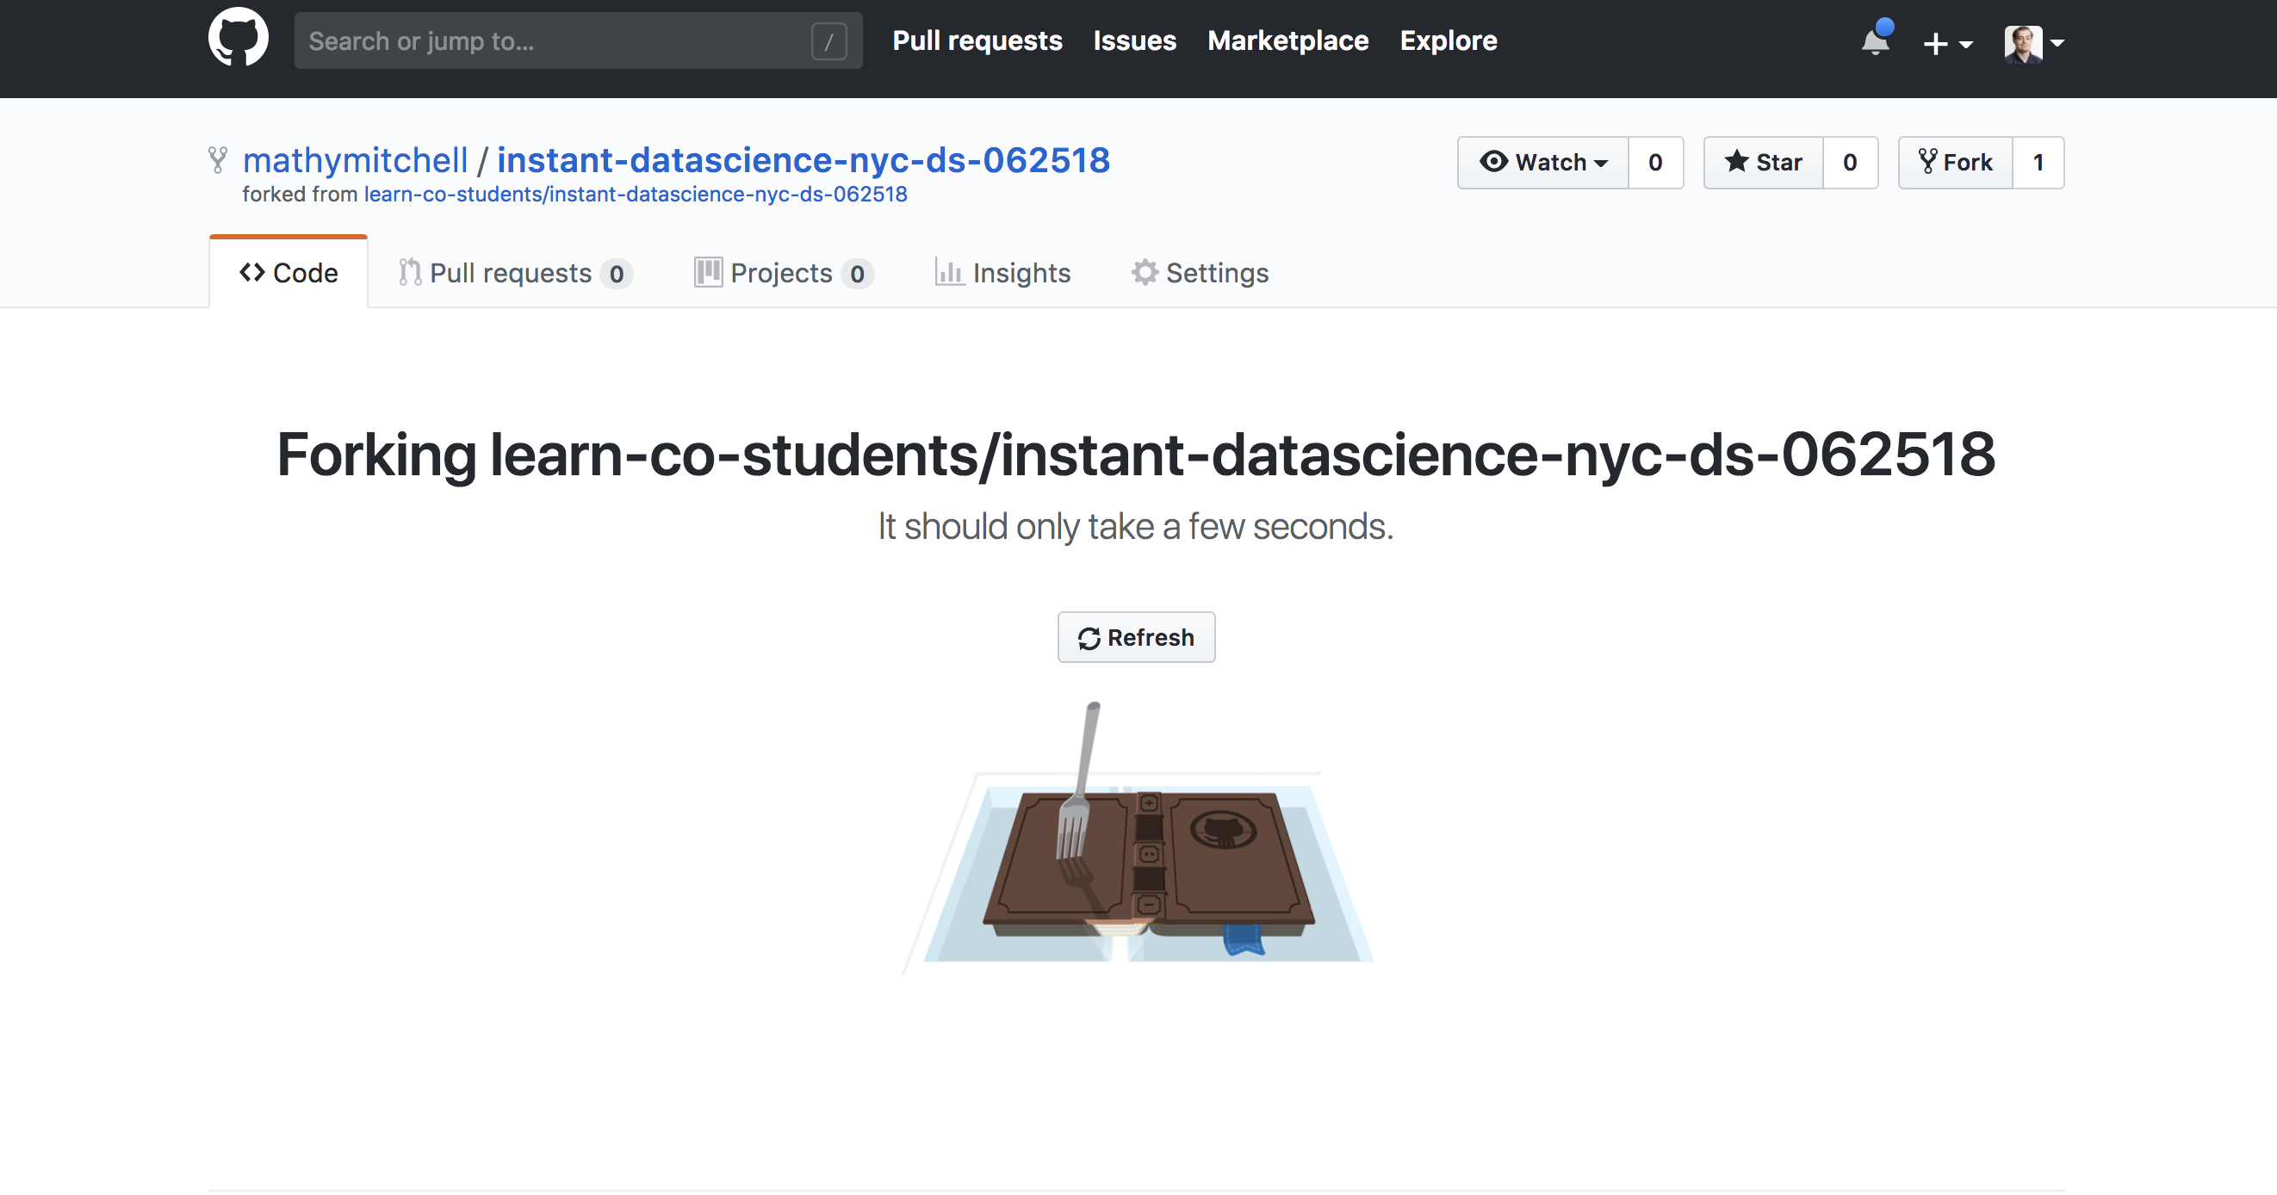Switch to Pull requests repository tab
The width and height of the screenshot is (2277, 1195).
(x=513, y=272)
